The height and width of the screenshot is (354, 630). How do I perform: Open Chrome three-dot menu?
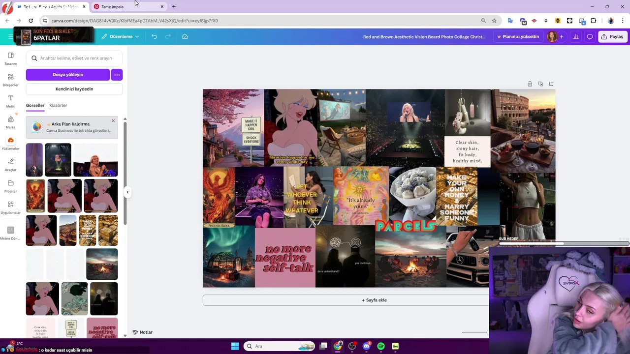[623, 21]
